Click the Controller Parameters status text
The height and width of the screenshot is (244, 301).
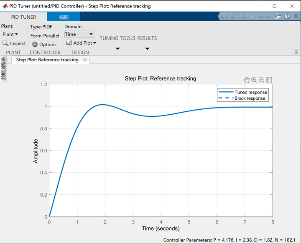[x=229, y=240]
